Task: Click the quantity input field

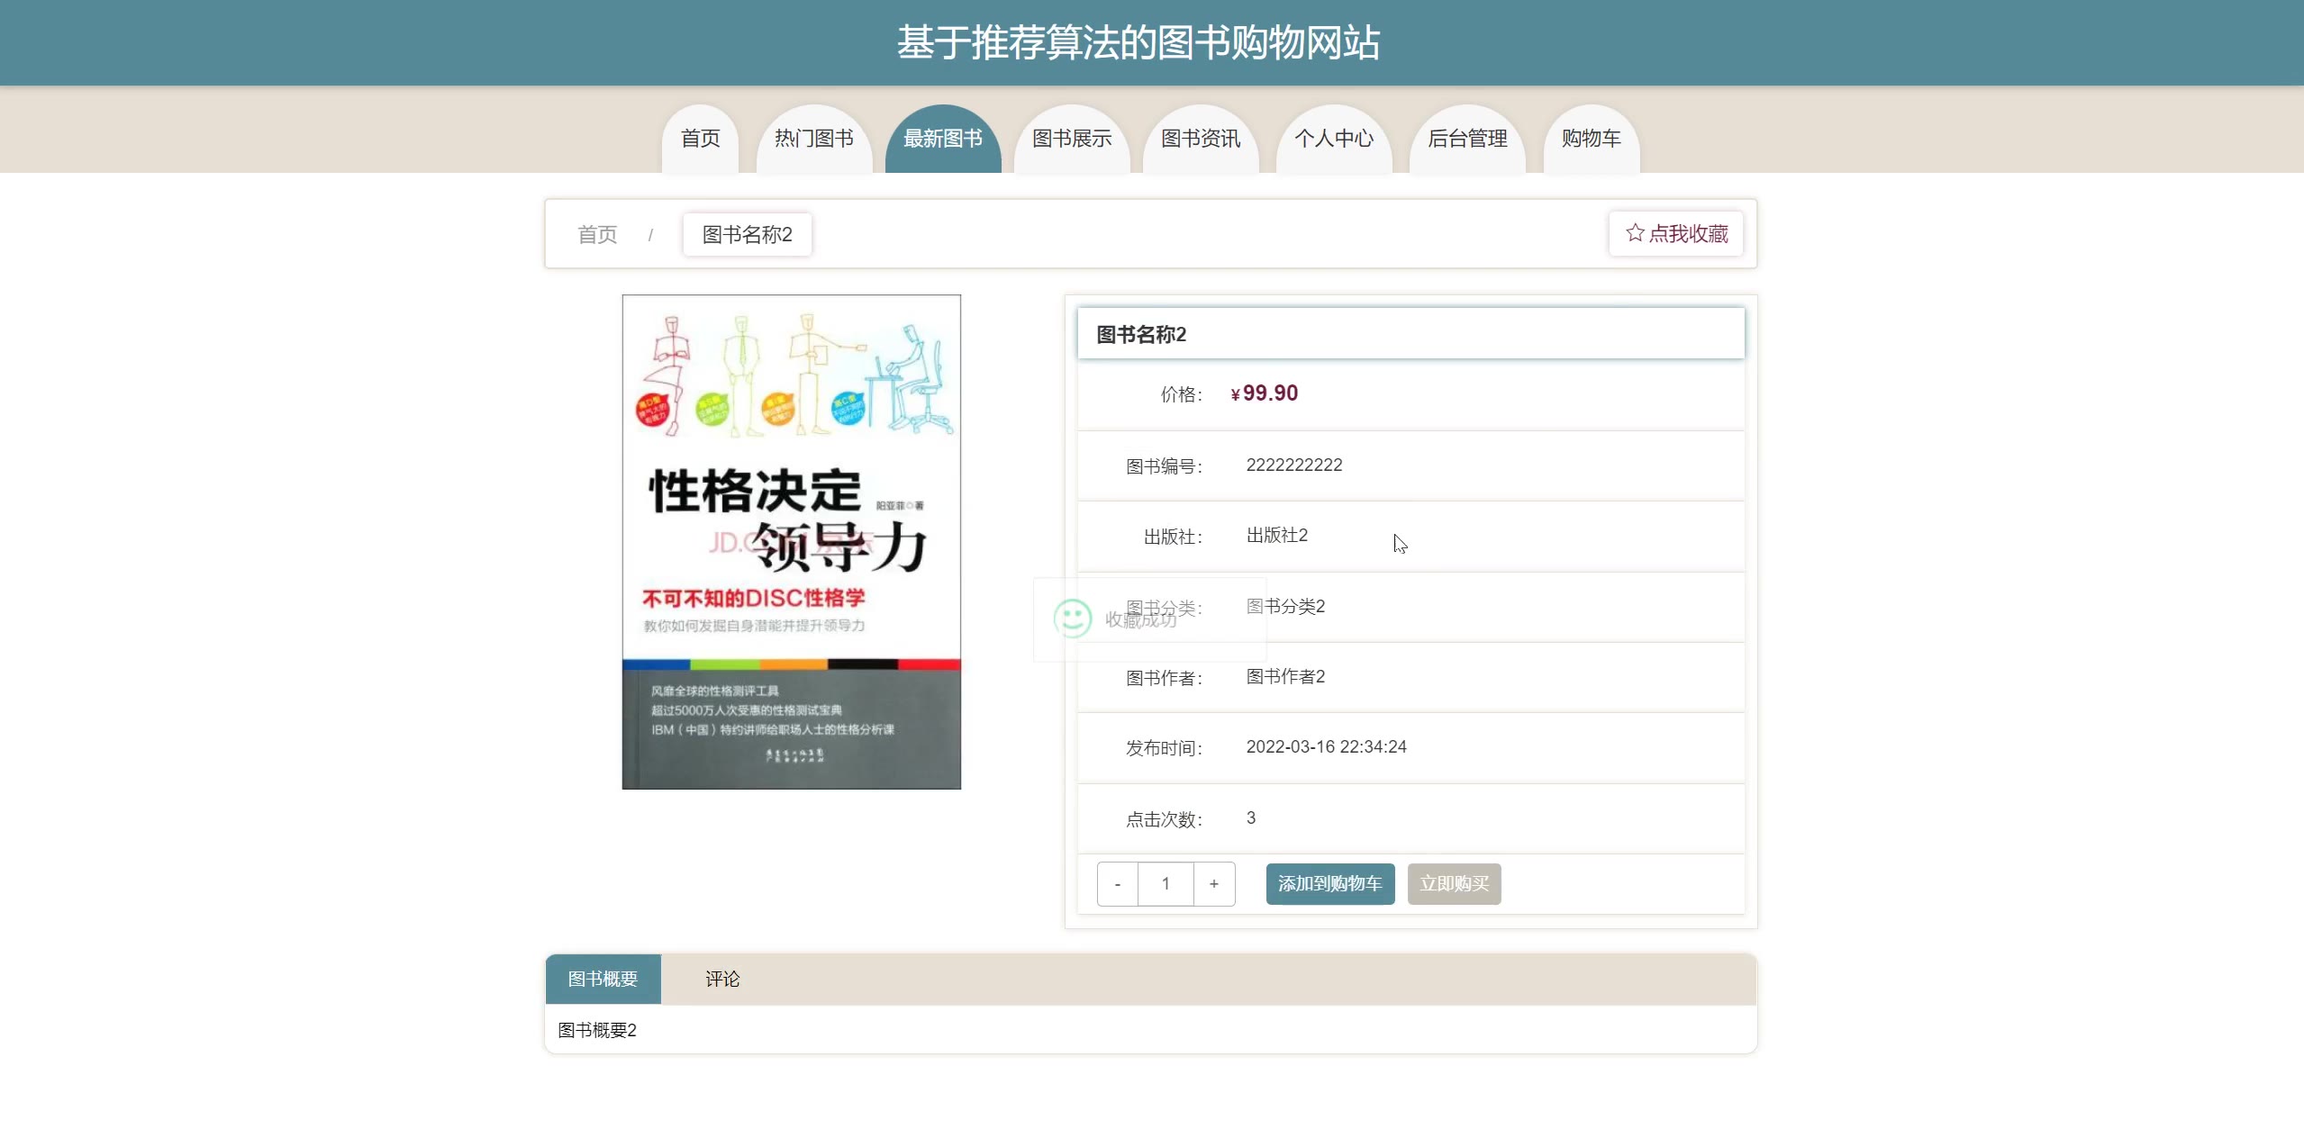Action: [1166, 884]
